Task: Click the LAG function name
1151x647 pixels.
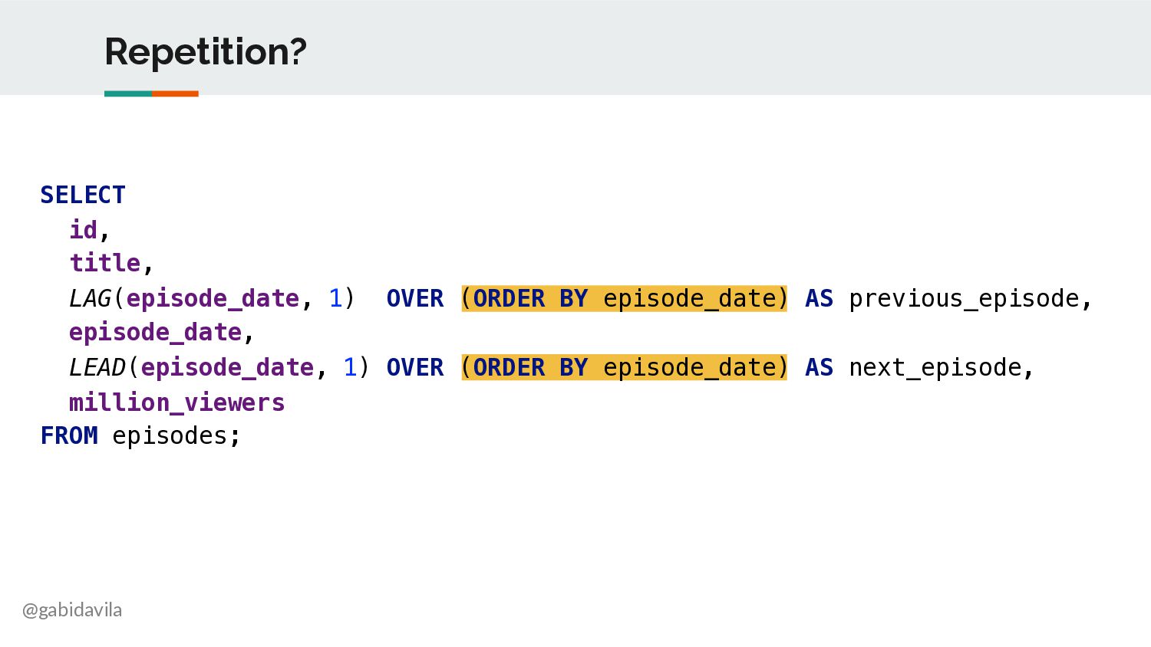Action: (x=91, y=298)
